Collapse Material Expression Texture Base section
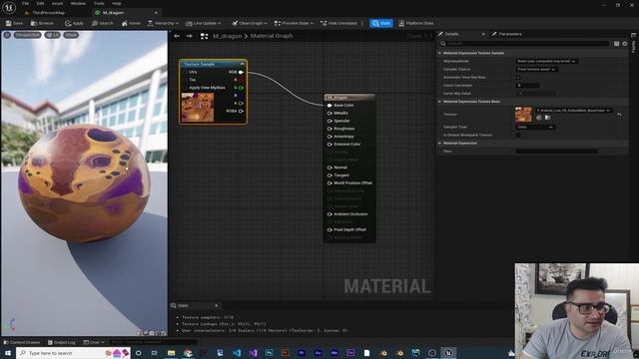 click(439, 102)
